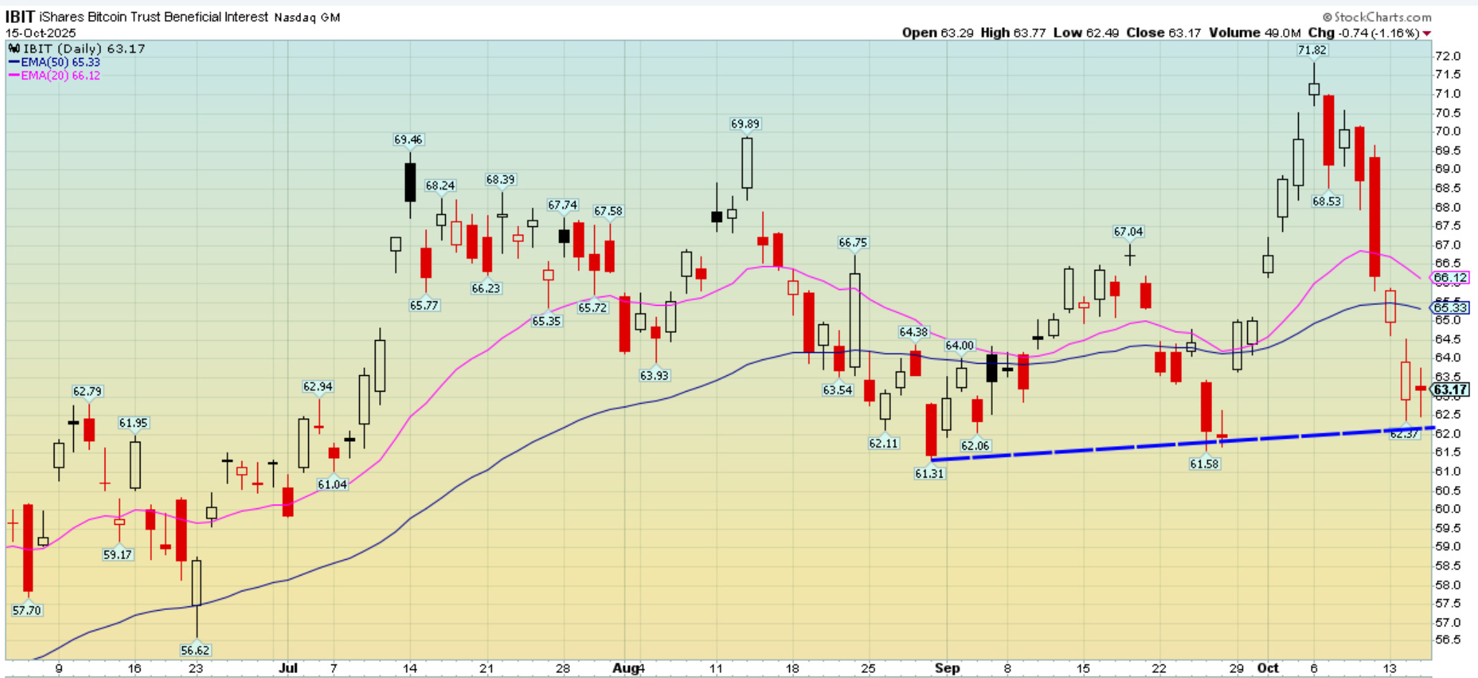Viewport: 1478px width, 678px height.
Task: Select the EMA(50) 65.33 legend entry
Action: point(54,62)
